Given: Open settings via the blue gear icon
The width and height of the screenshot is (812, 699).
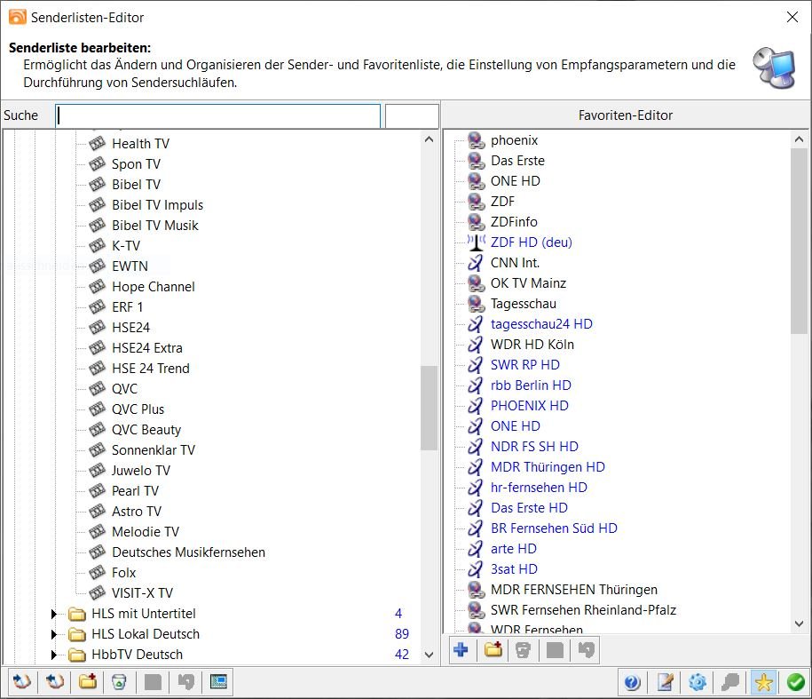Looking at the screenshot, I should (x=698, y=682).
